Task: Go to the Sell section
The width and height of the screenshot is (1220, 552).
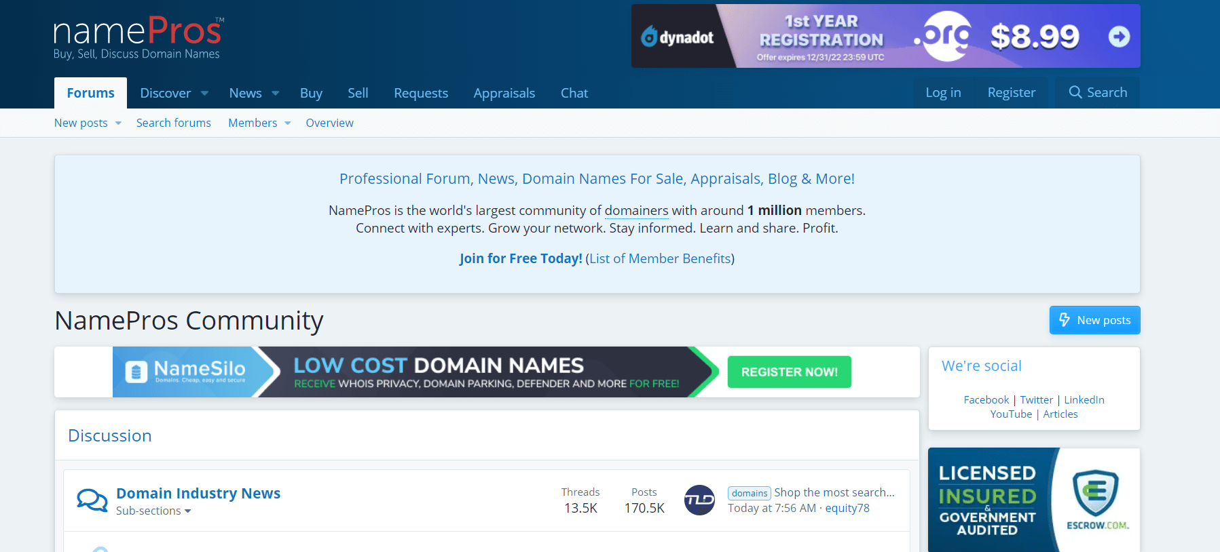Action: point(358,93)
